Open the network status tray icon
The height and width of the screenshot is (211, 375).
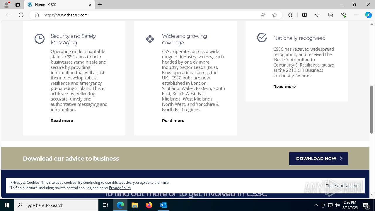[330, 205]
